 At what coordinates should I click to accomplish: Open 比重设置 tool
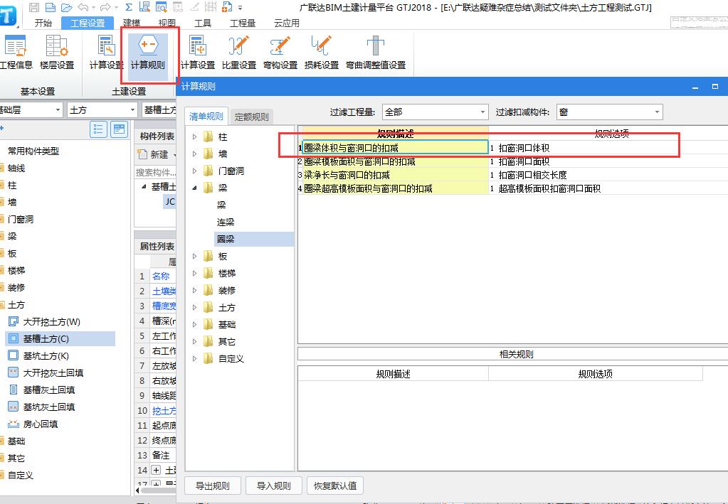tap(238, 52)
